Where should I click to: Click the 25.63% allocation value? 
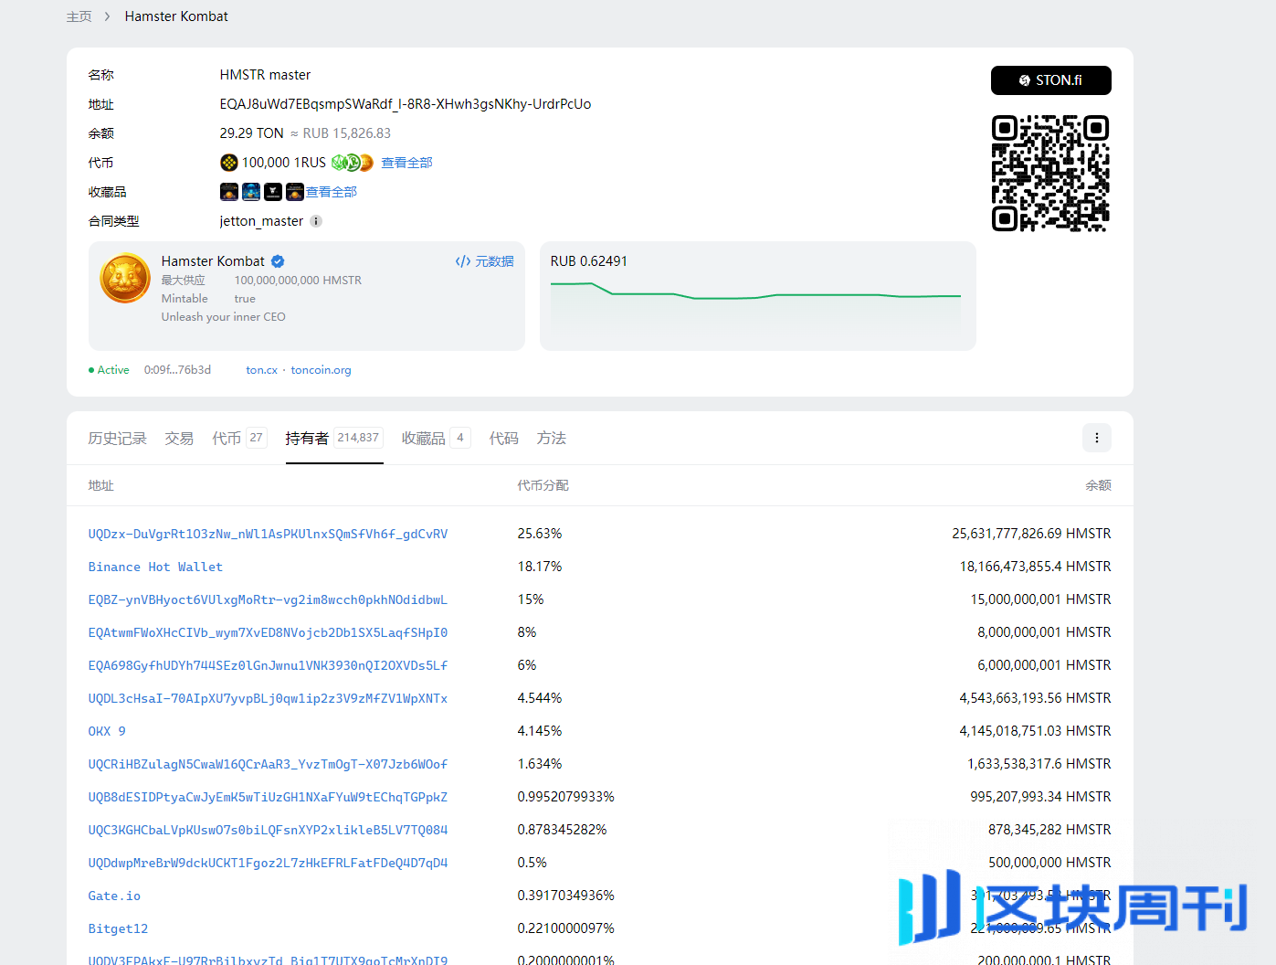tap(540, 534)
